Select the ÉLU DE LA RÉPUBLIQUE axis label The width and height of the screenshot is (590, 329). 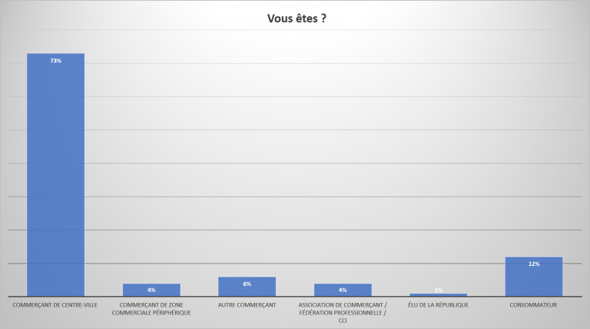[x=439, y=305]
